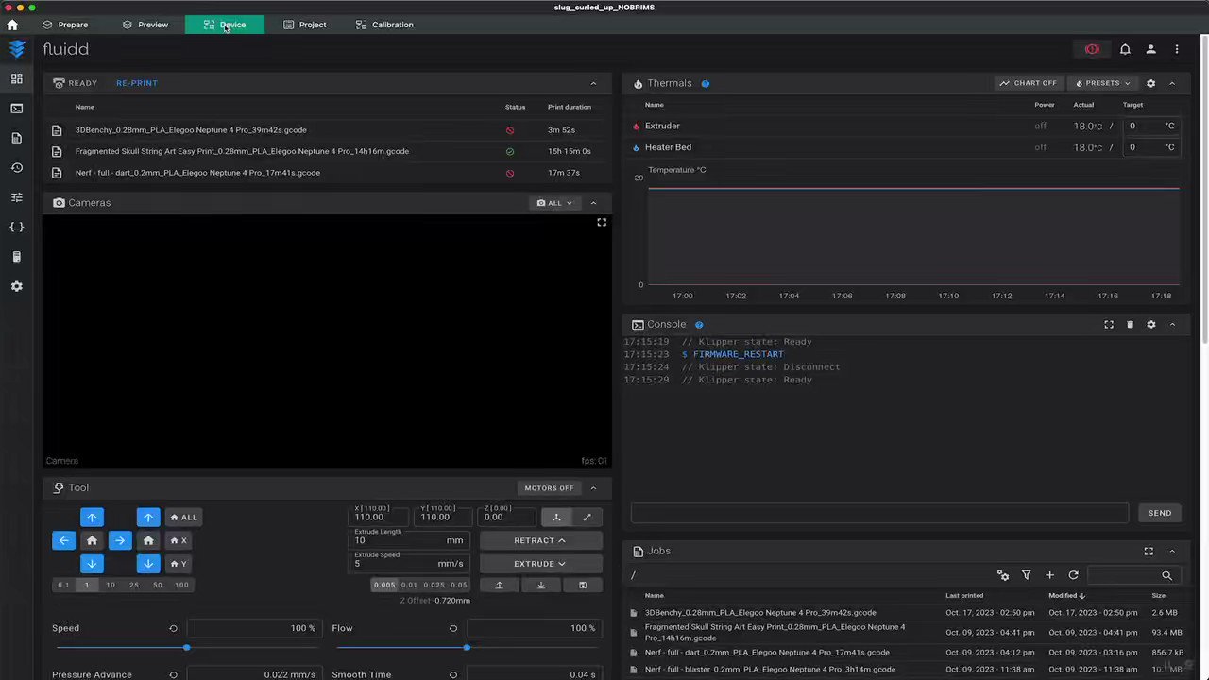
Task: Open the Console page from sidebar
Action: (x=16, y=109)
